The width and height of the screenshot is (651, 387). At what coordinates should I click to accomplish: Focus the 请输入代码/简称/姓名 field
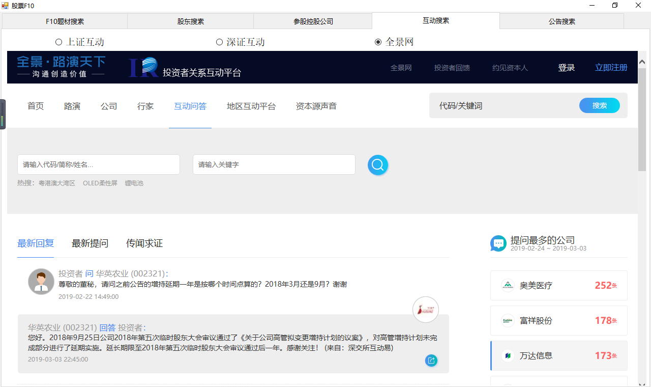coord(99,164)
